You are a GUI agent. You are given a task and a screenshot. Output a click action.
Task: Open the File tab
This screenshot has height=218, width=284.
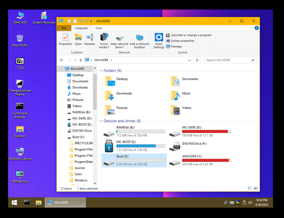tap(64, 28)
